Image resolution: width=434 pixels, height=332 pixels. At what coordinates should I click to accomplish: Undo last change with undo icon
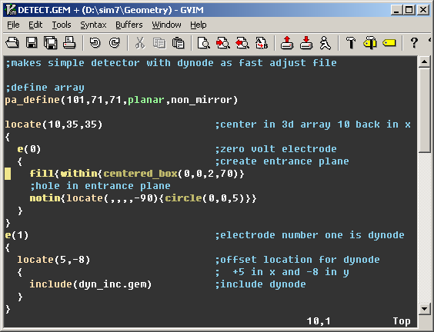tap(95, 43)
